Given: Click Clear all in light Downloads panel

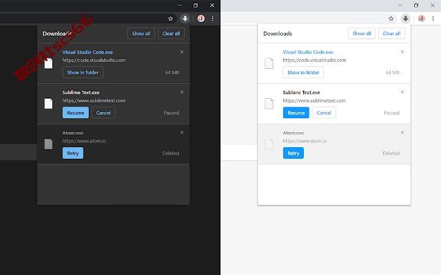Looking at the screenshot, I should 391,34.
